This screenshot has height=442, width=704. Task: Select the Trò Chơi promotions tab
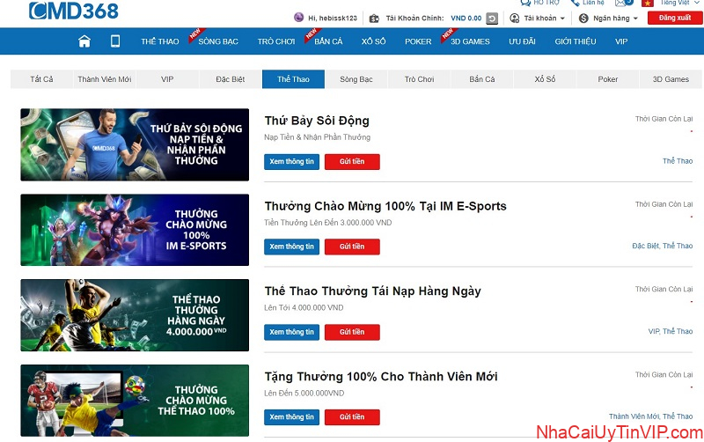click(x=419, y=79)
